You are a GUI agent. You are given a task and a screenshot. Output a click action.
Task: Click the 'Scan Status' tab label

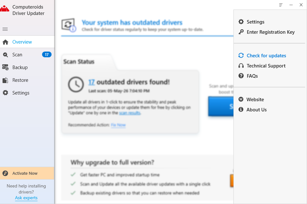click(79, 62)
